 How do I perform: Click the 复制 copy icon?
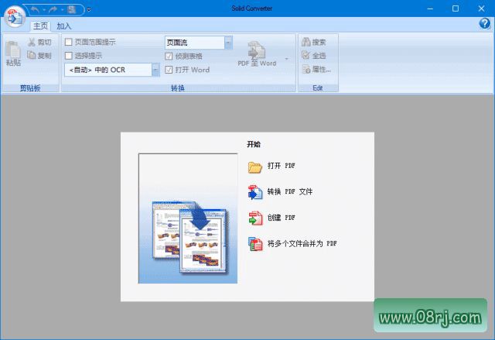32,55
